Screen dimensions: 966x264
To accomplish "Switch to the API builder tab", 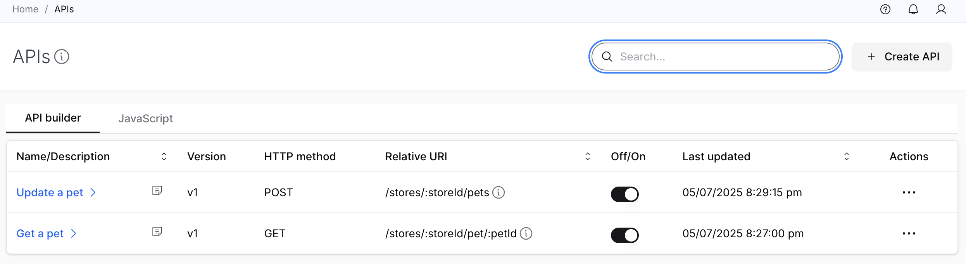I will click(x=53, y=118).
